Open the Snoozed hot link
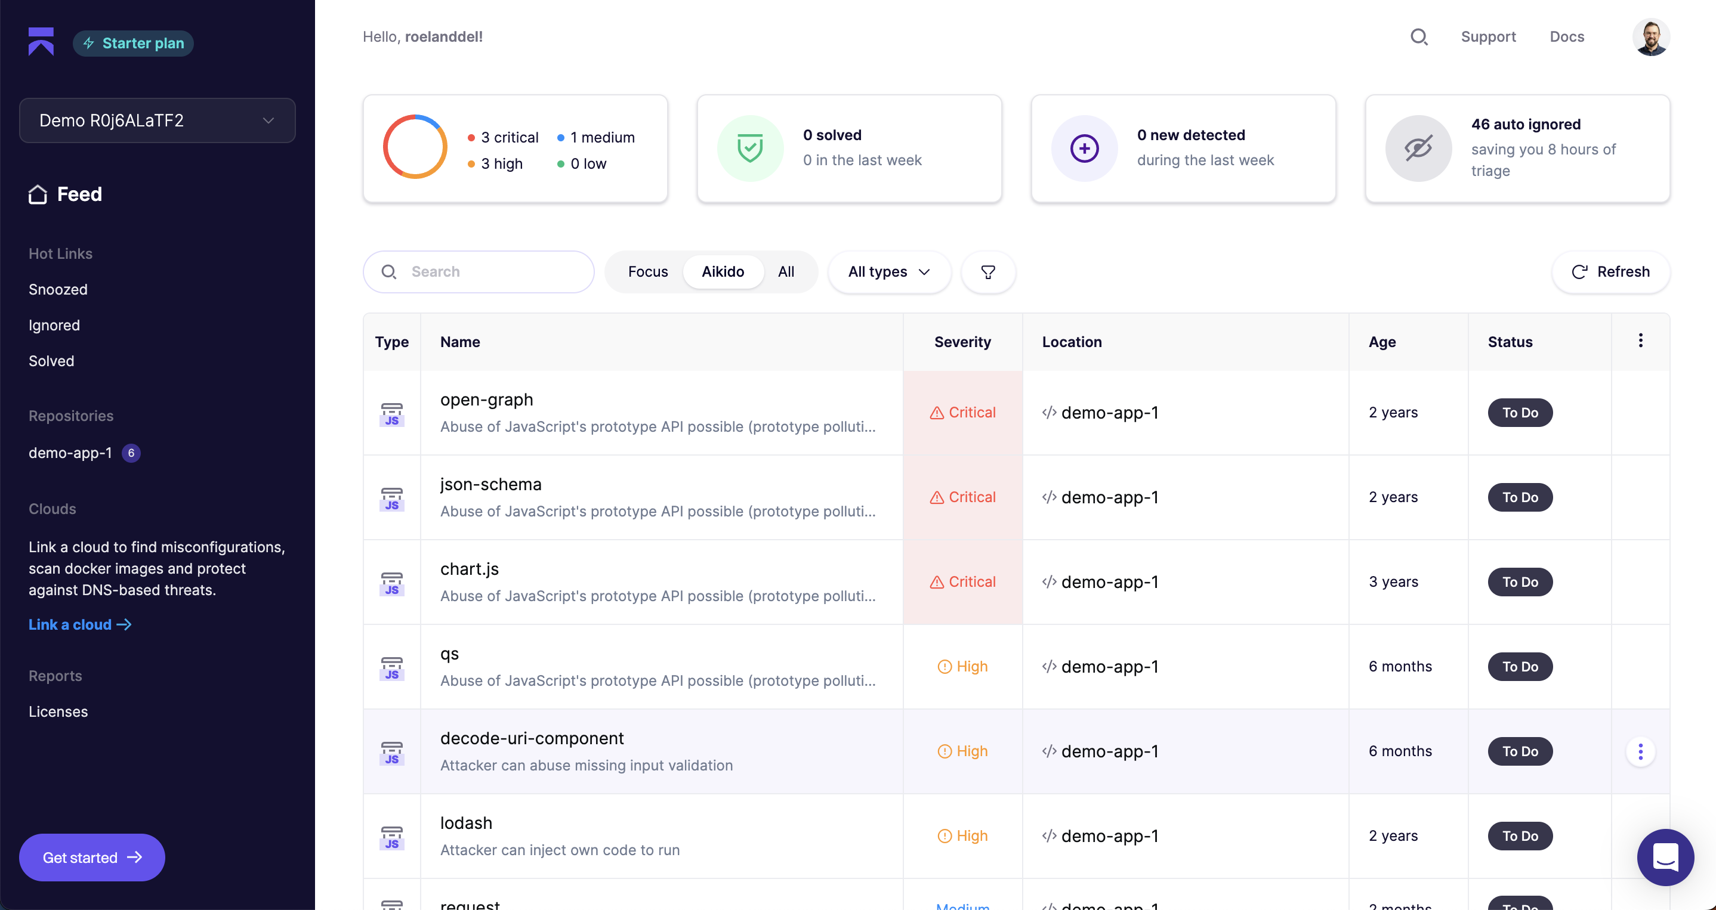Screen dimensions: 1716x910 pos(58,290)
